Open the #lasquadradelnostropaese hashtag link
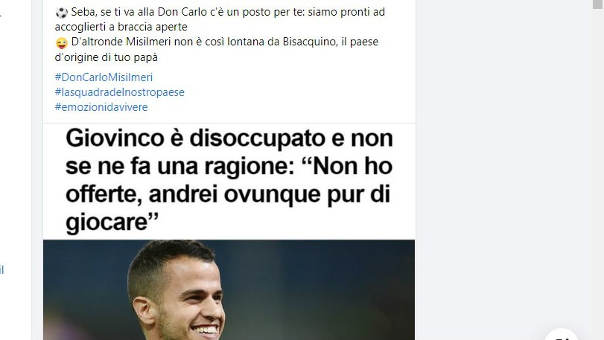 coord(119,92)
